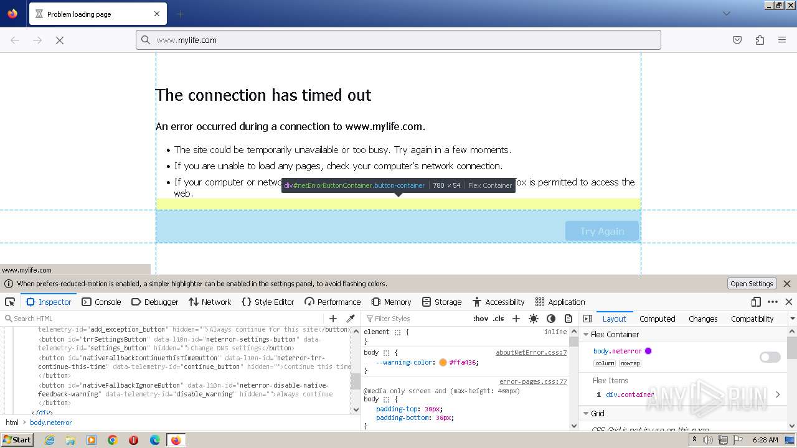Click the Open Settings button
Screen dimensions: 797x448
click(x=752, y=284)
